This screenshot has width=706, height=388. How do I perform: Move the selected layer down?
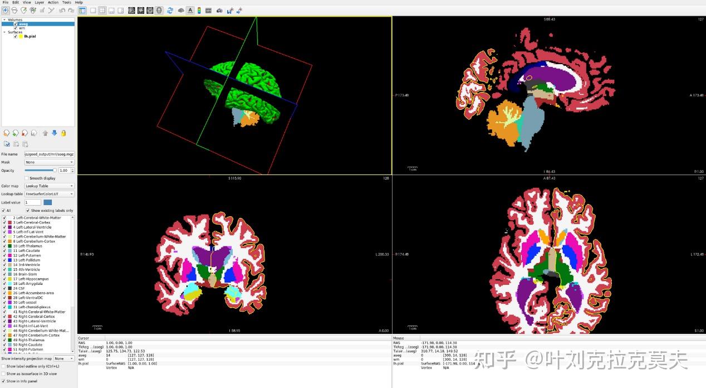tap(55, 134)
